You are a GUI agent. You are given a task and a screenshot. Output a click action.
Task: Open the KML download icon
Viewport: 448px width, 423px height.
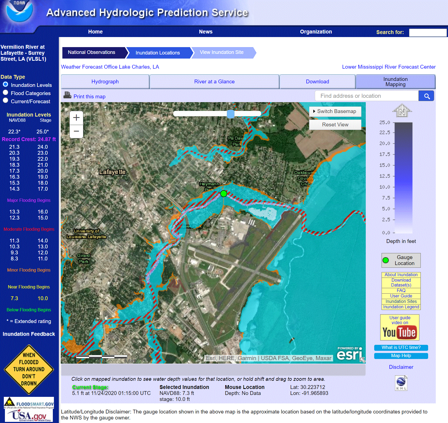tap(401, 383)
